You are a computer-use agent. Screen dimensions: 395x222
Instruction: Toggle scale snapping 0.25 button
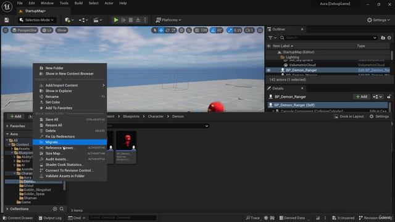pos(235,30)
